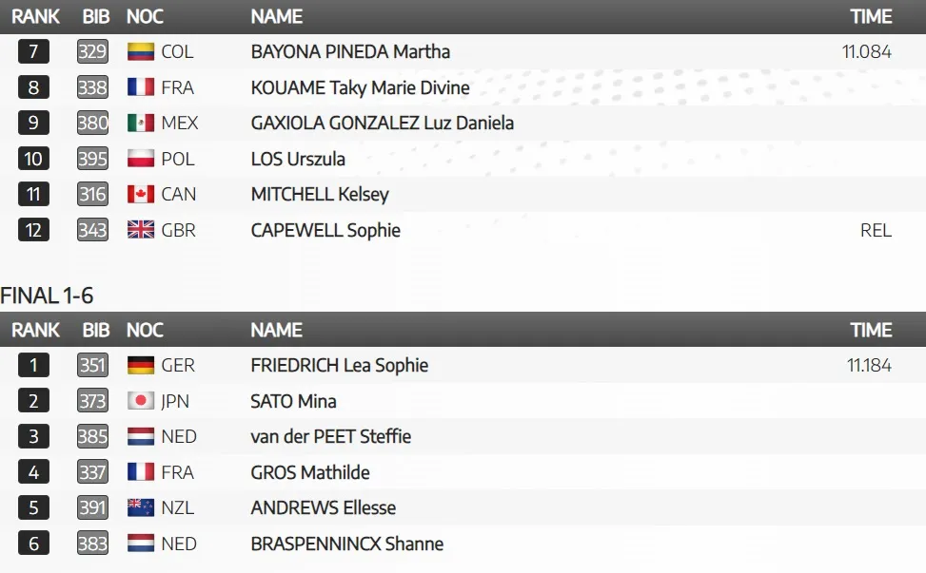Click the Germany flag icon

tap(141, 366)
